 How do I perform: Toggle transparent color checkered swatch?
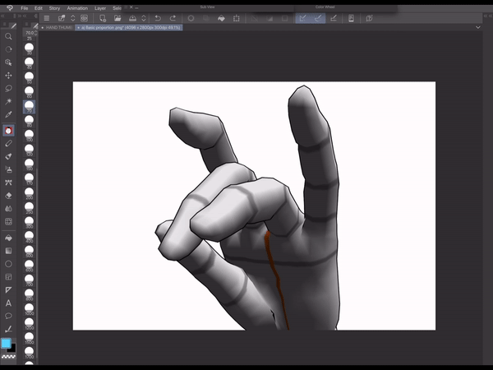tap(9, 357)
